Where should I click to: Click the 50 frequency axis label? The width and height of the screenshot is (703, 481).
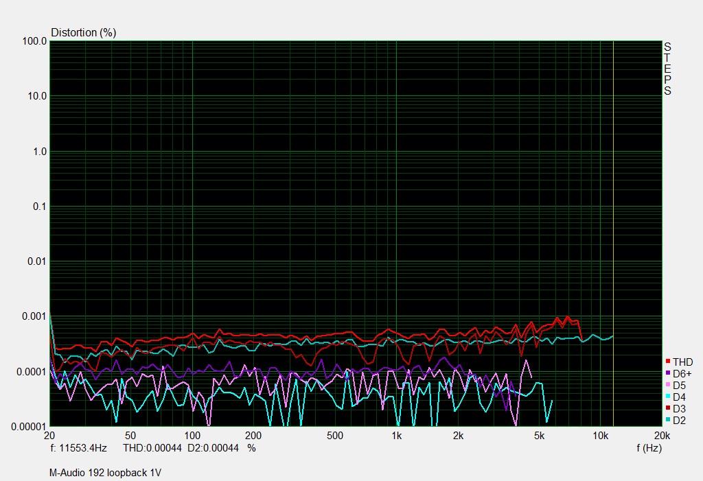[130, 436]
